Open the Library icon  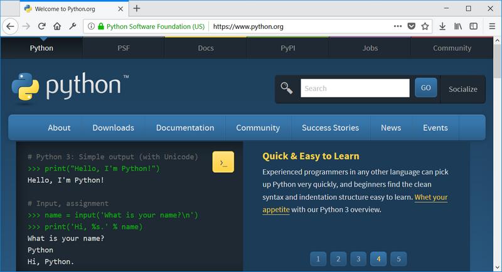tap(458, 26)
